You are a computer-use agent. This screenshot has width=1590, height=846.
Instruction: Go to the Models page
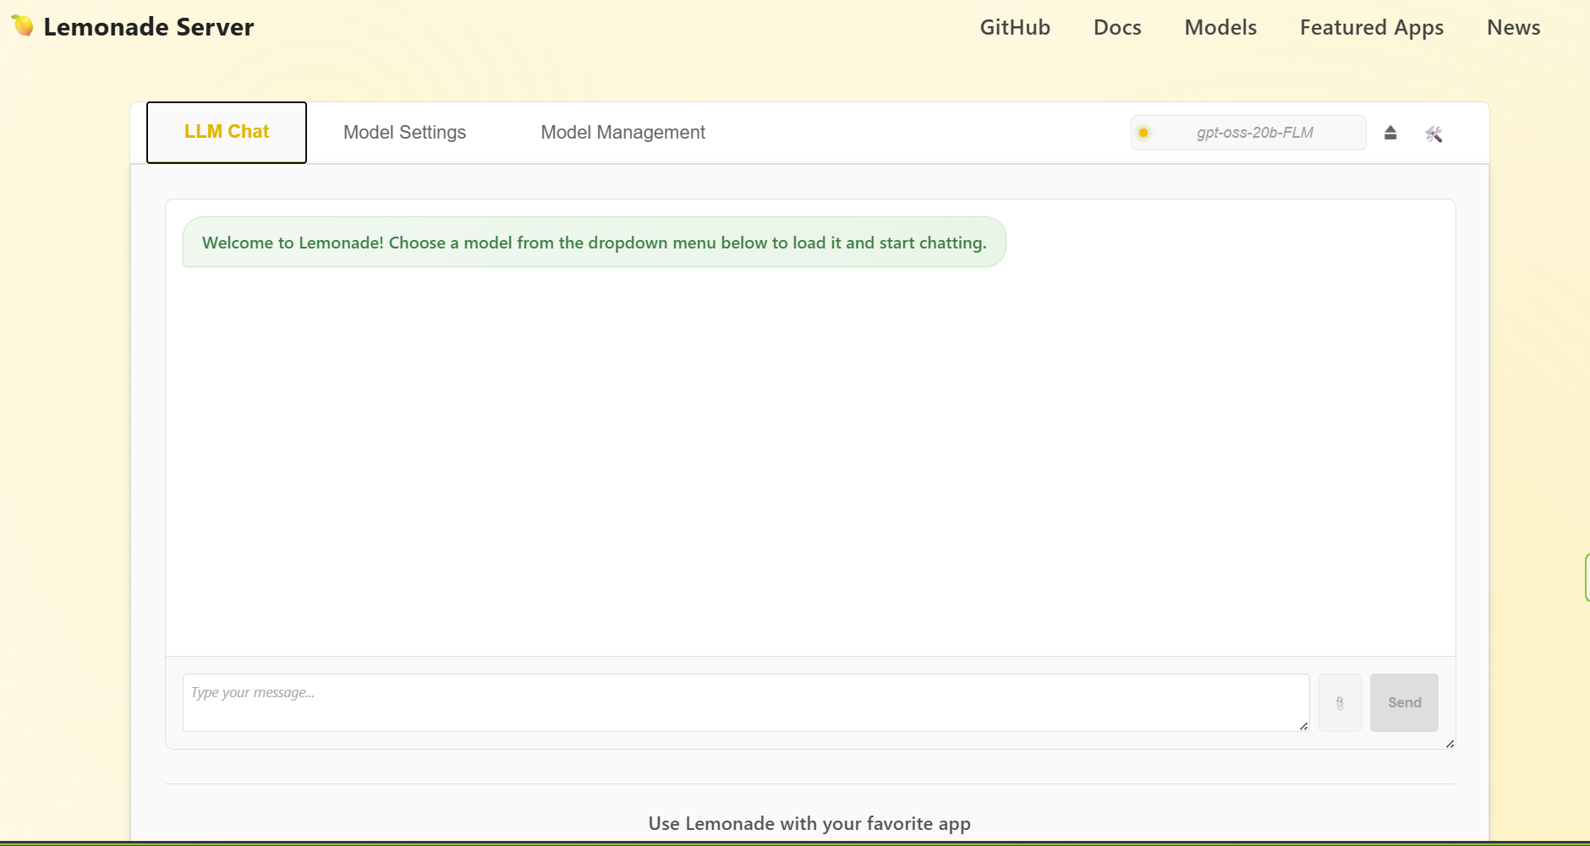coord(1220,27)
